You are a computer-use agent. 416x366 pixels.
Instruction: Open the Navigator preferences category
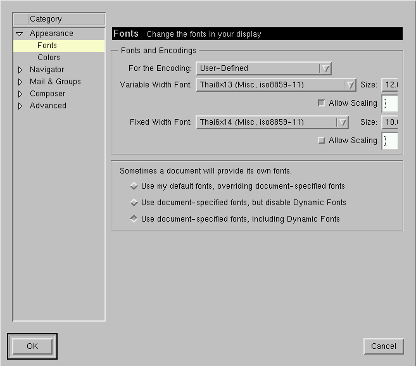tap(47, 70)
